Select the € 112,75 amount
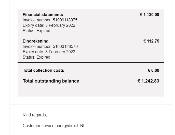 tap(151, 41)
